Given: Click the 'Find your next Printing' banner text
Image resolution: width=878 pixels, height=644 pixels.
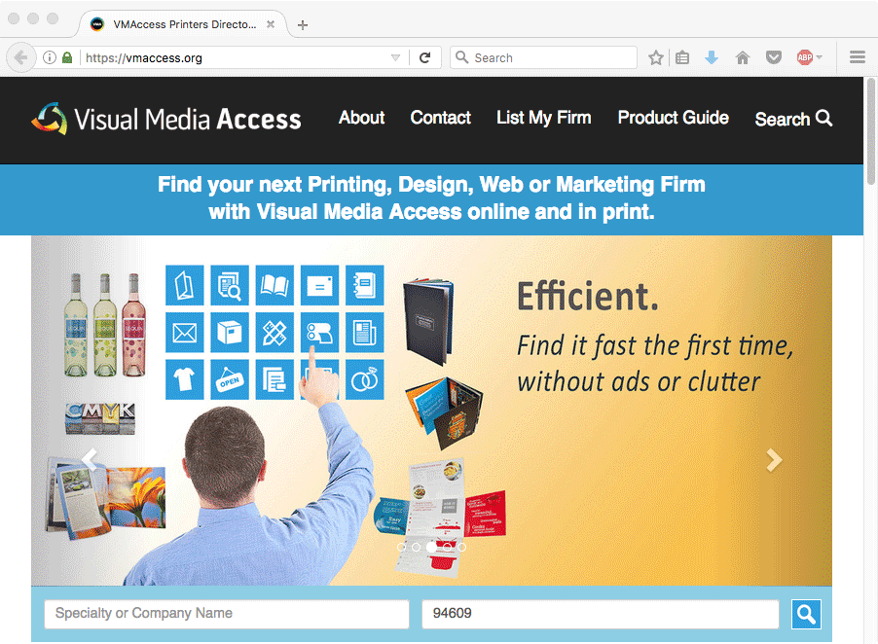Looking at the screenshot, I should pos(431,198).
